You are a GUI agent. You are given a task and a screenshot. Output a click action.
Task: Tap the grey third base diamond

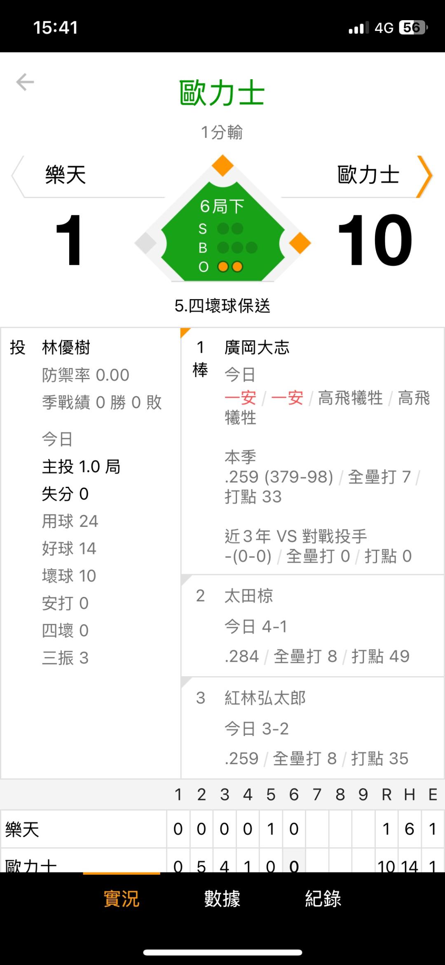(145, 243)
